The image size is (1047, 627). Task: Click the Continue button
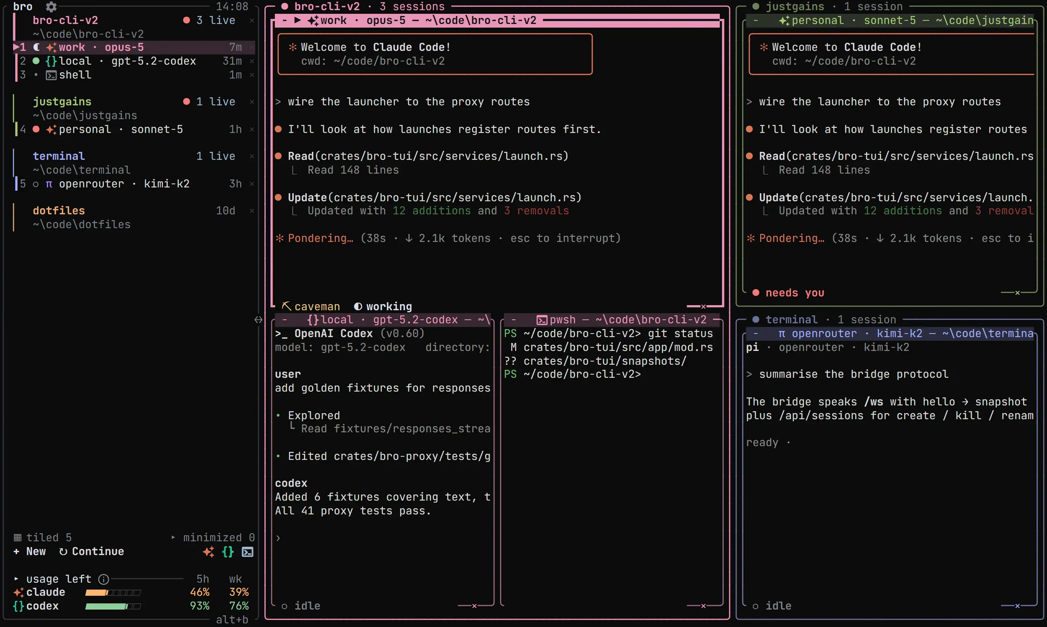point(92,552)
